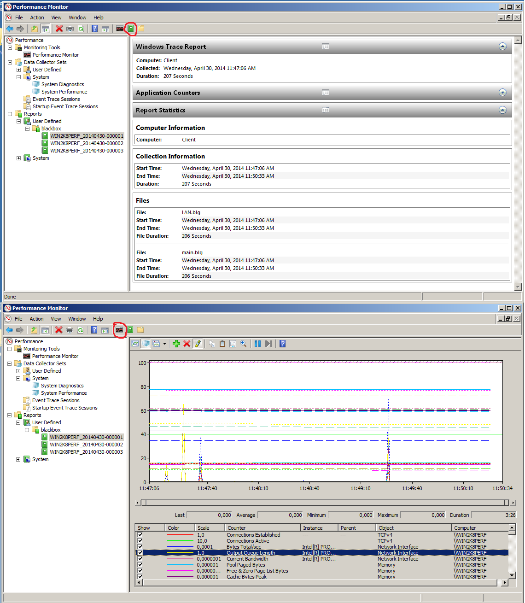Collapse the Report Statistics section
This screenshot has height=603, width=525.
pyautogui.click(x=502, y=110)
